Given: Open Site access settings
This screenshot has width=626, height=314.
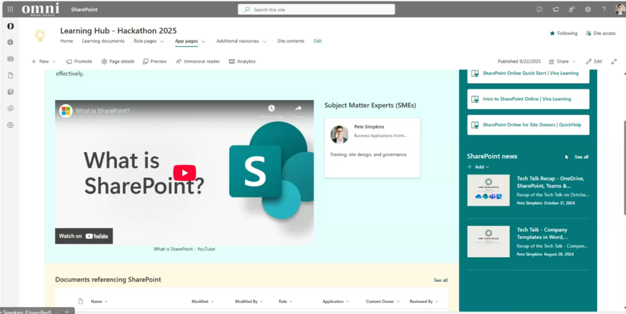Looking at the screenshot, I should (601, 33).
